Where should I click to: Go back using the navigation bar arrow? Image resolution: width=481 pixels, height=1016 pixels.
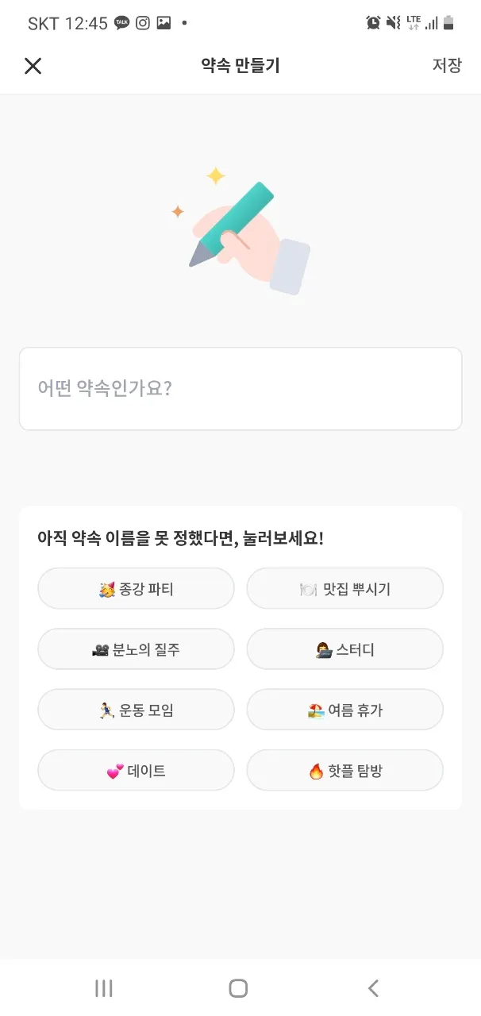tap(374, 988)
